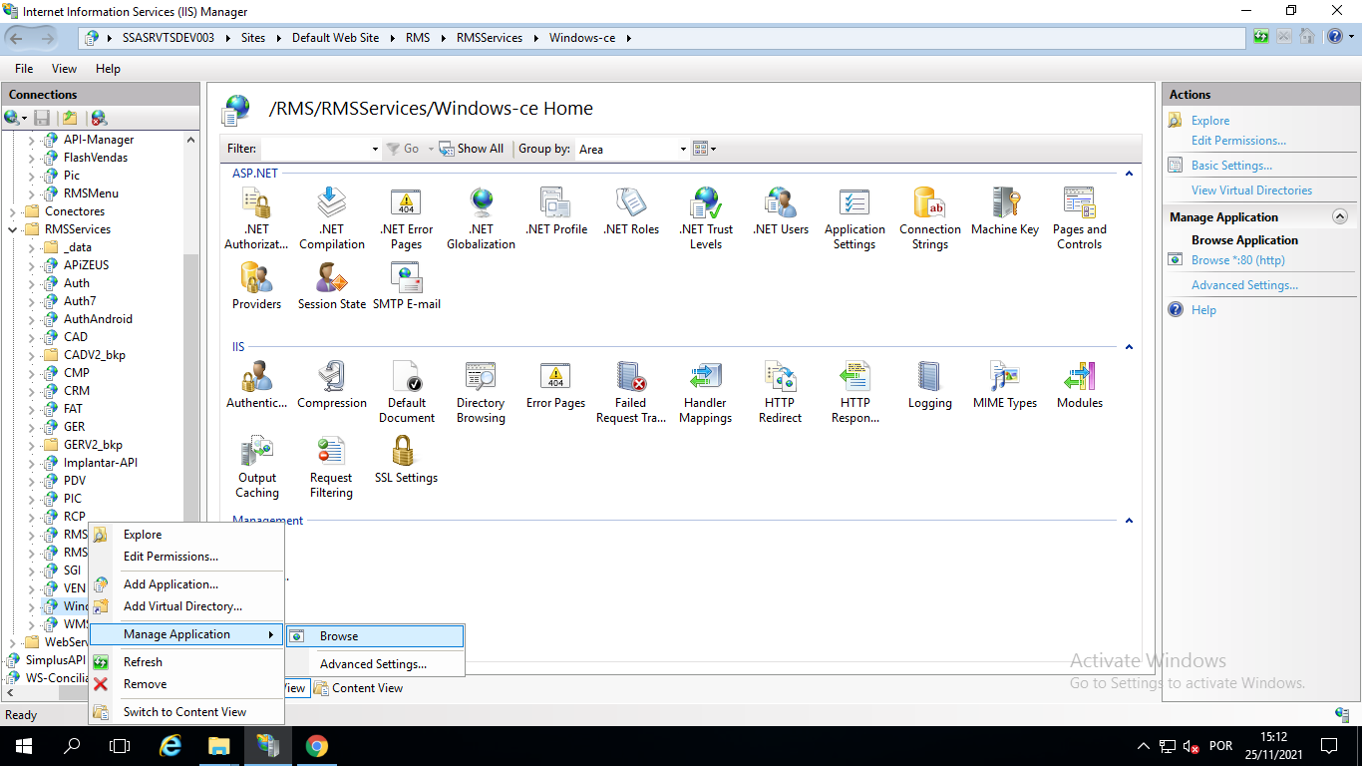This screenshot has width=1362, height=766.
Task: Open .NET Globalization feature
Action: pyautogui.click(x=481, y=218)
